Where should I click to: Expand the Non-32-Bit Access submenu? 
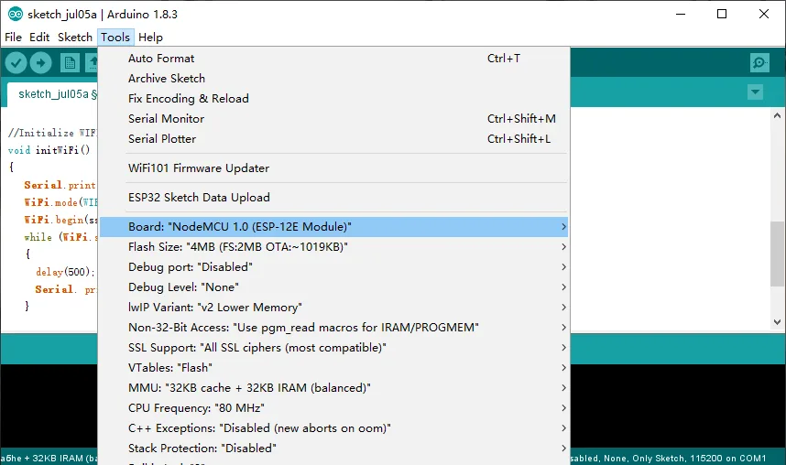pyautogui.click(x=333, y=327)
